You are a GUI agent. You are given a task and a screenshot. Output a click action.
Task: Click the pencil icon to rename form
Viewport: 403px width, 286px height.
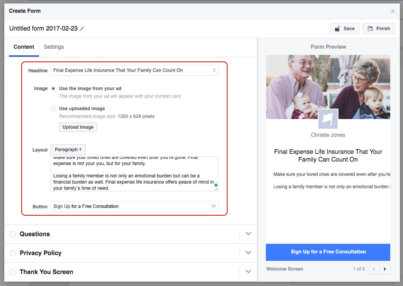point(82,29)
